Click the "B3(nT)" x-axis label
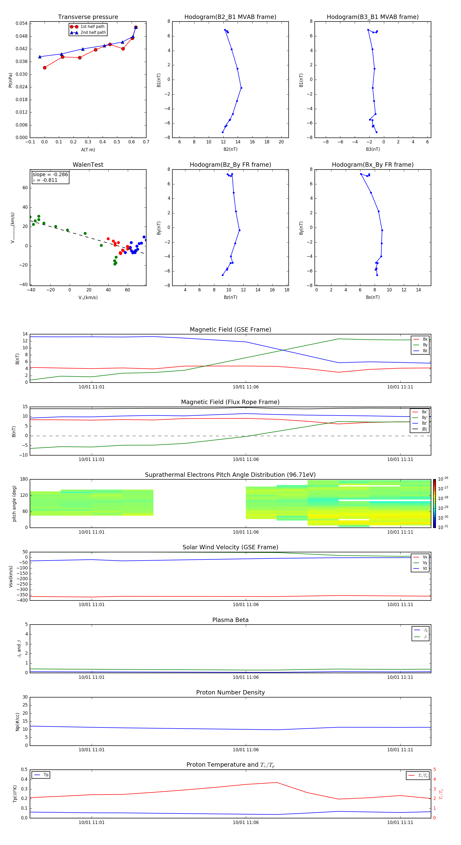This screenshot has height=845, width=461. [x=373, y=149]
